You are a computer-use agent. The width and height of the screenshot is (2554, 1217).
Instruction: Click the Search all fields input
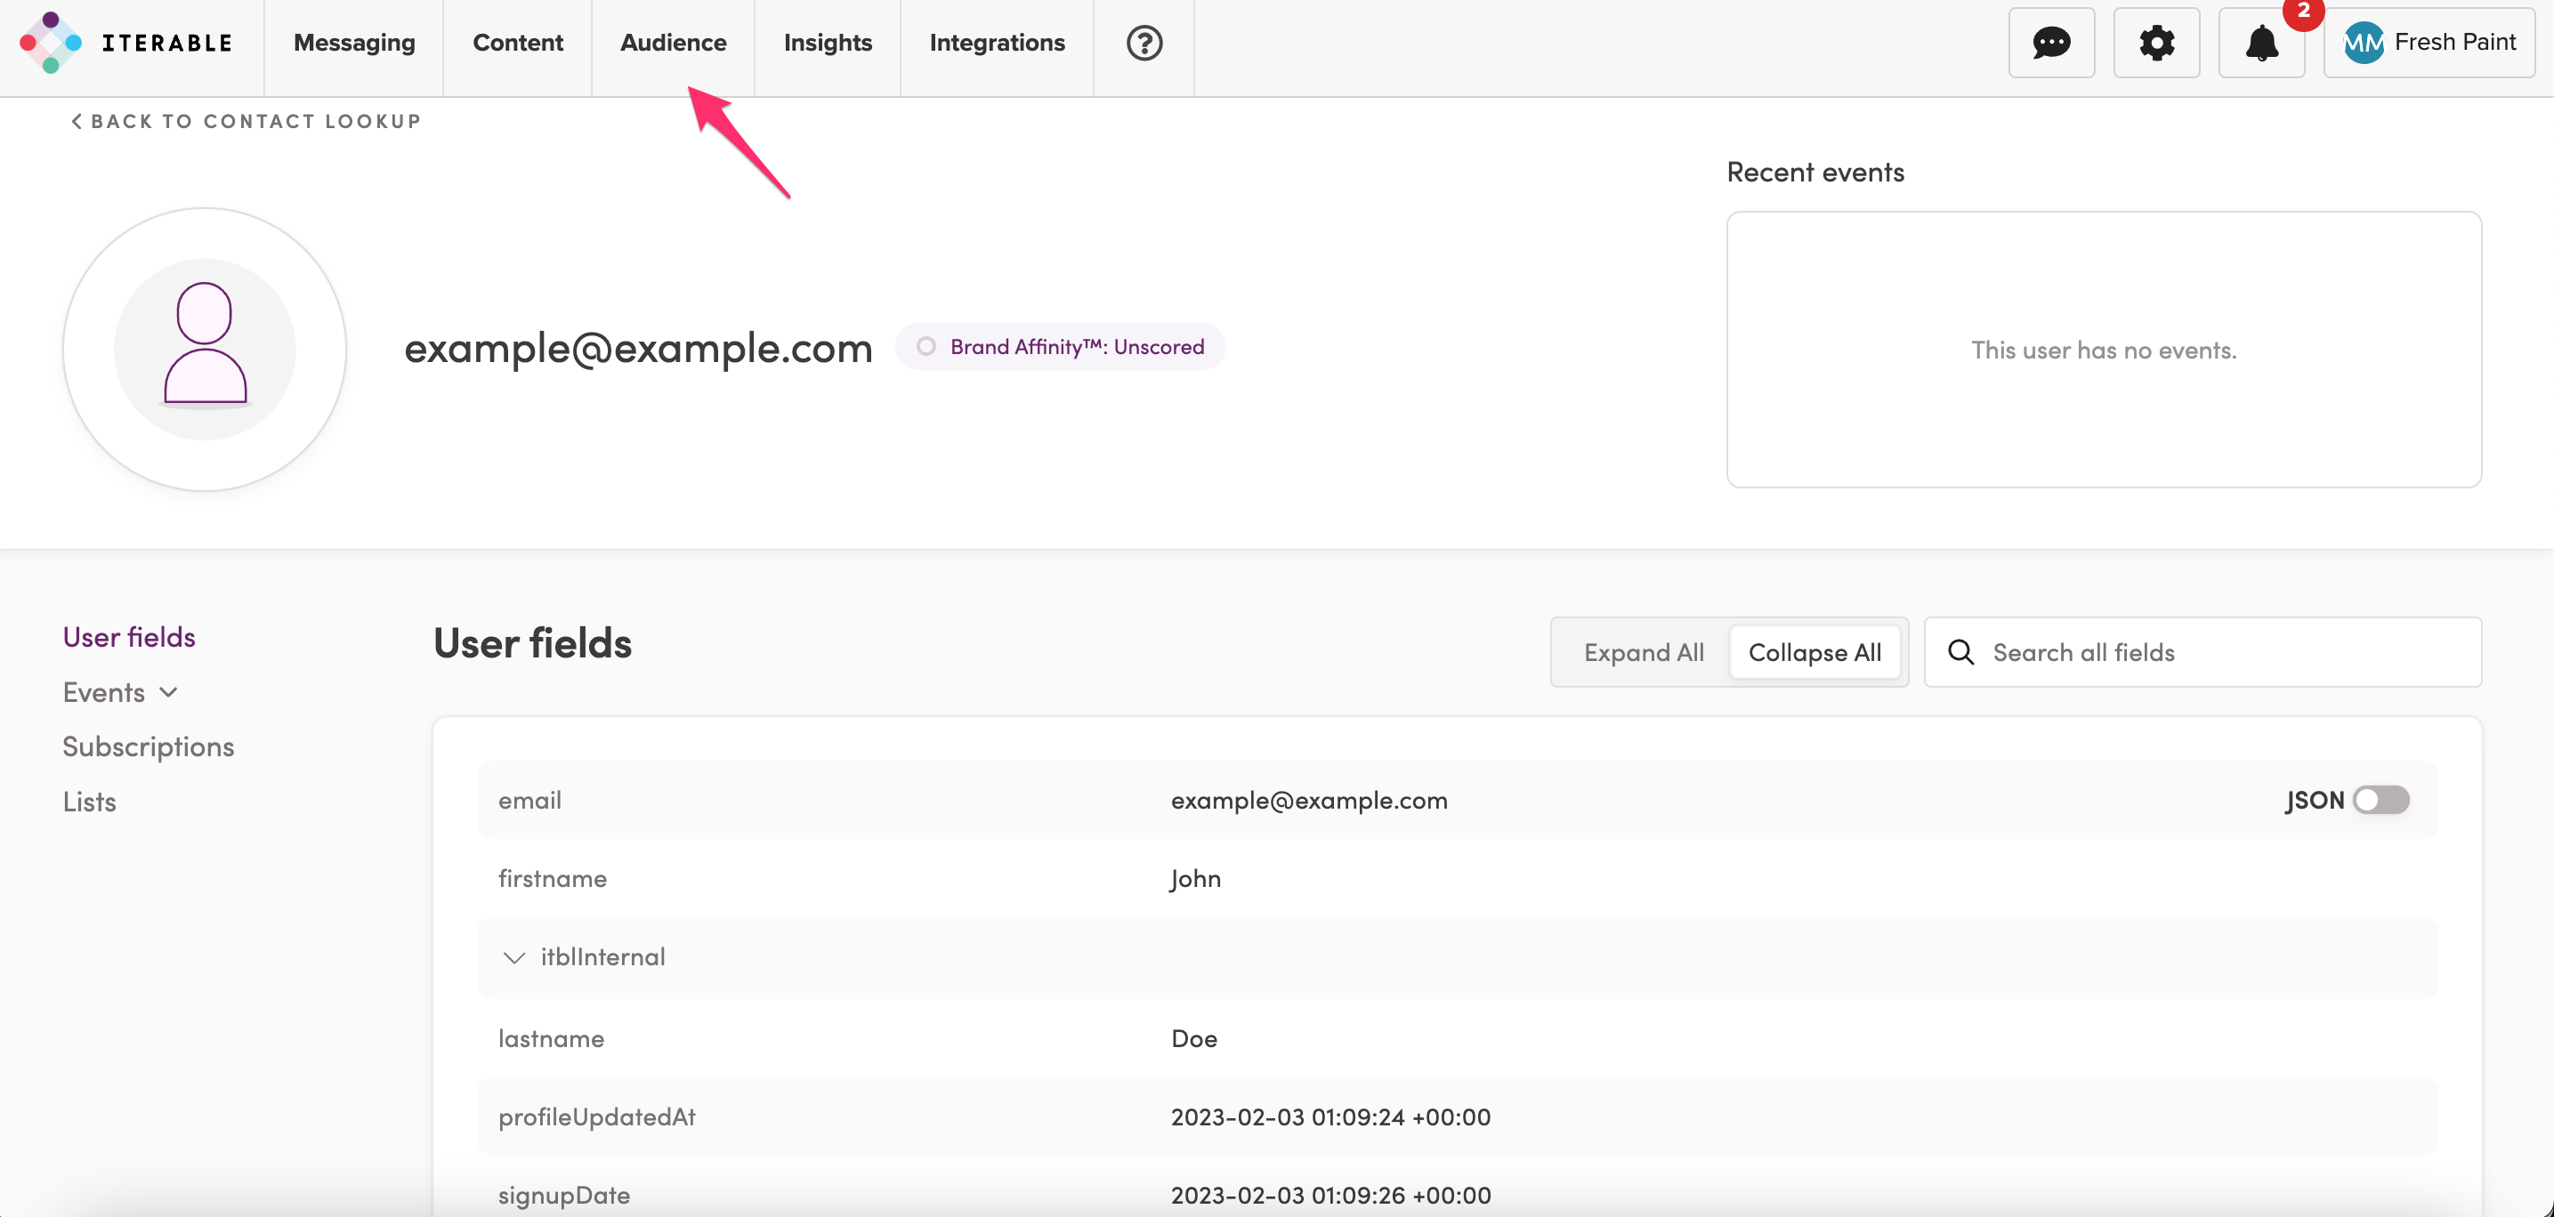point(2221,652)
